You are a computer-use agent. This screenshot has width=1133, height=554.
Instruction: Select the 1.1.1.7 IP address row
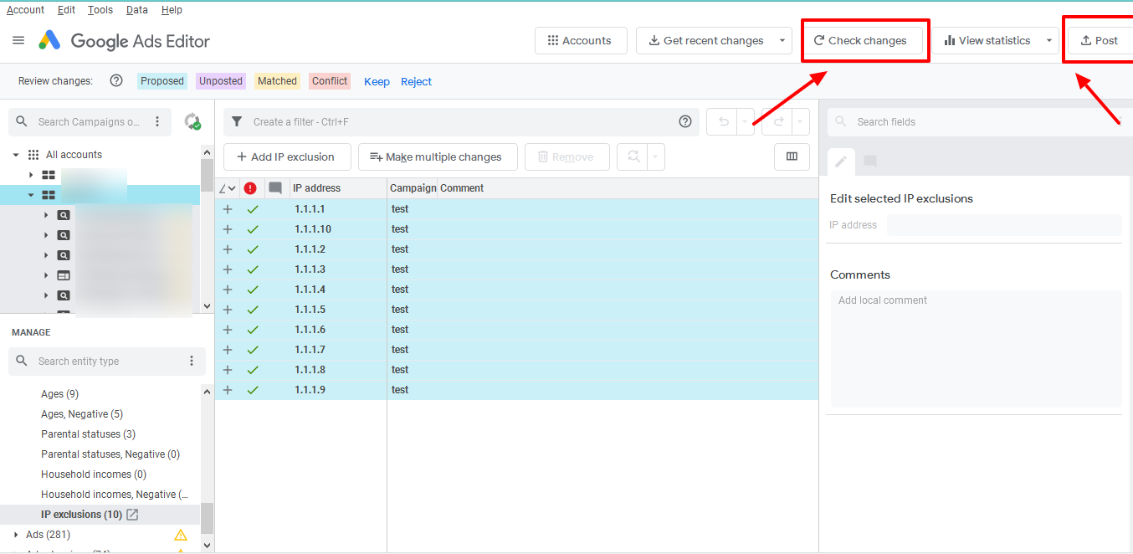pos(516,350)
